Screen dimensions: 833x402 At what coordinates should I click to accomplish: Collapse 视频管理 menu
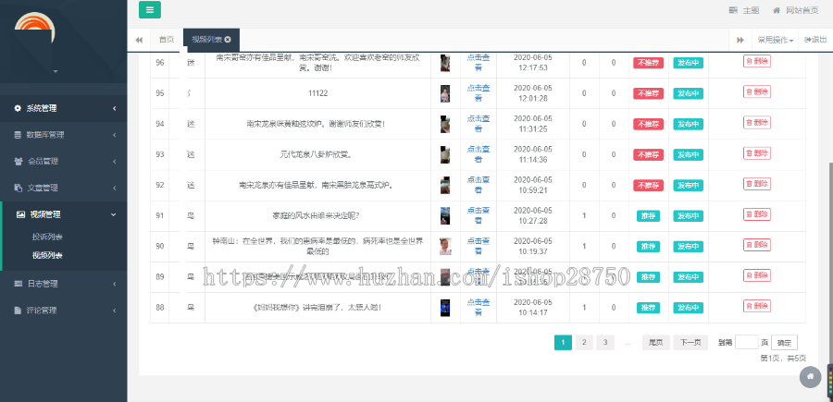(x=64, y=214)
